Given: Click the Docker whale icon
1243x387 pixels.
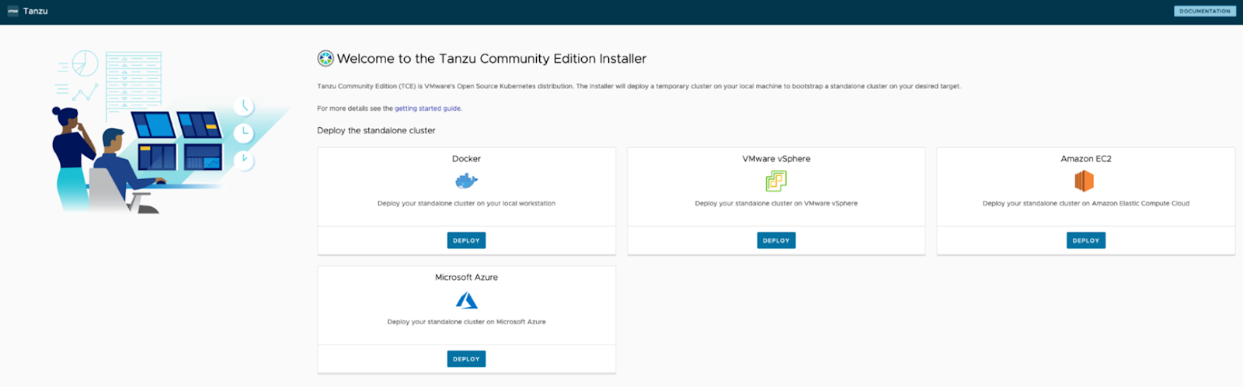Looking at the screenshot, I should pos(466,181).
